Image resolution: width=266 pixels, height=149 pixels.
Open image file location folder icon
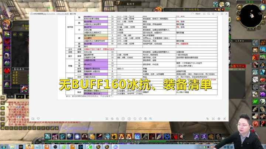tap(33, 119)
